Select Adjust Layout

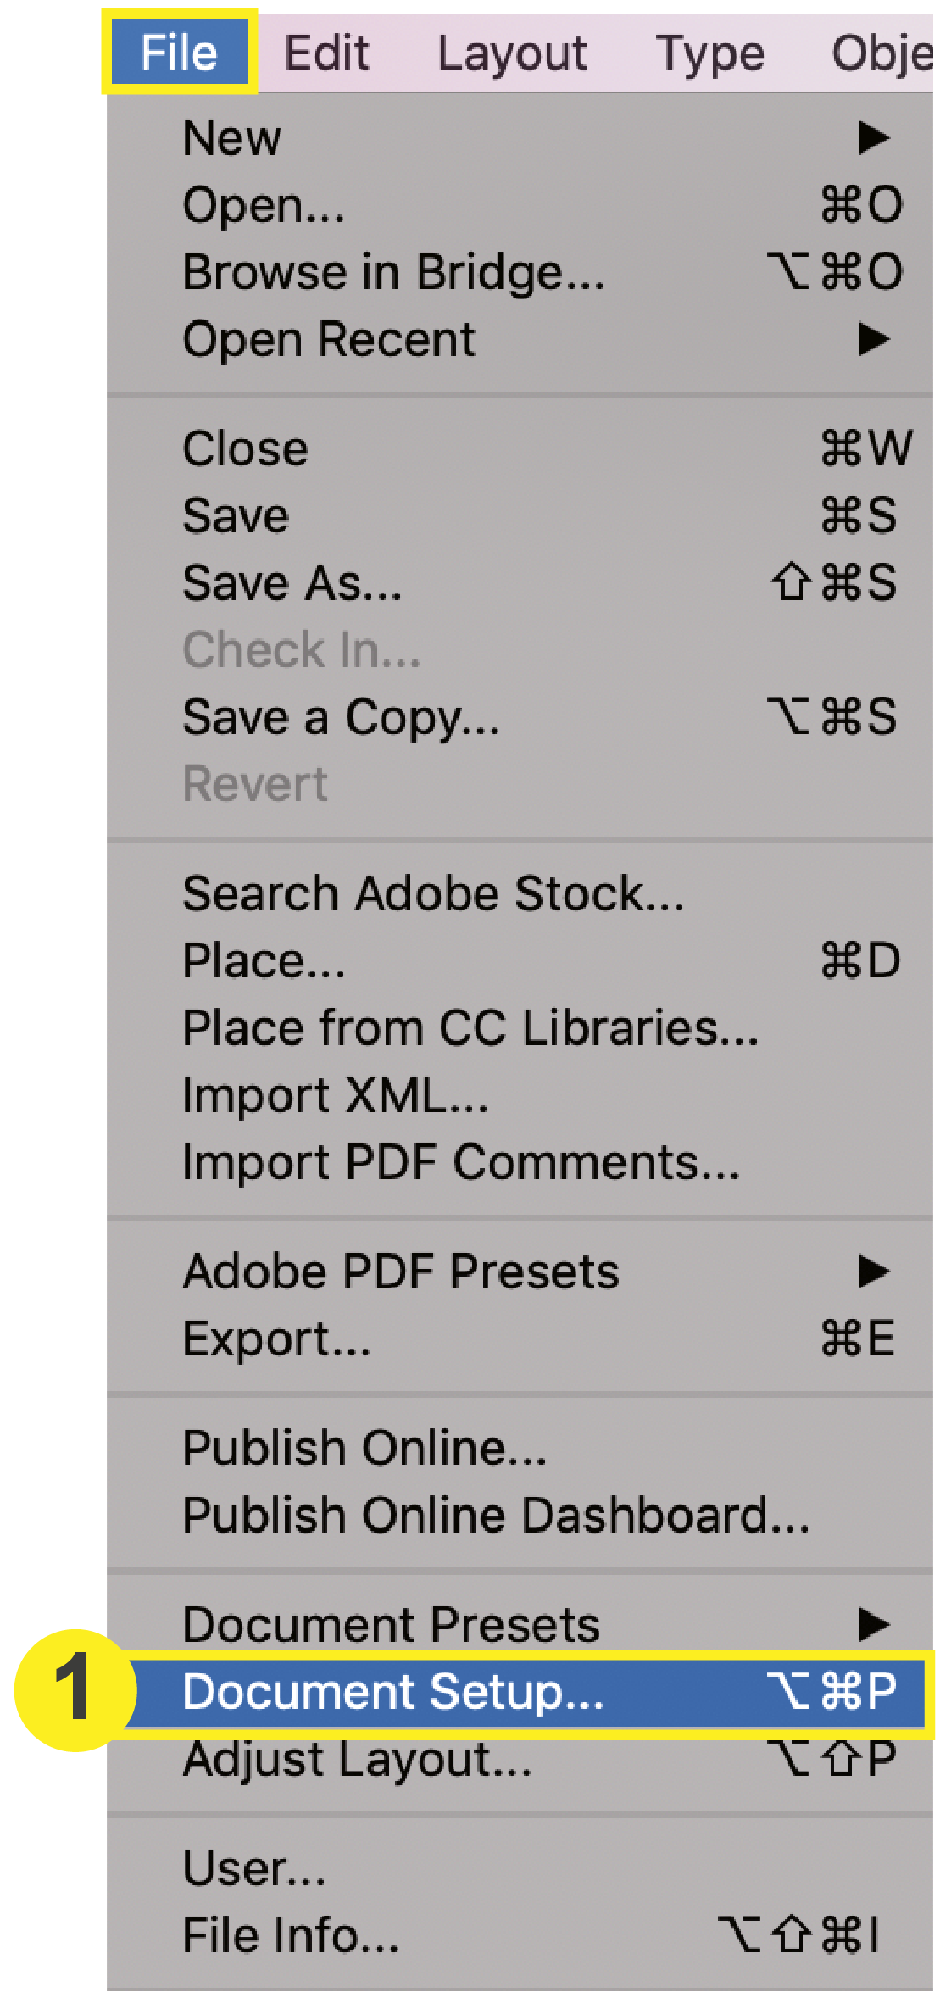pyautogui.click(x=356, y=1759)
